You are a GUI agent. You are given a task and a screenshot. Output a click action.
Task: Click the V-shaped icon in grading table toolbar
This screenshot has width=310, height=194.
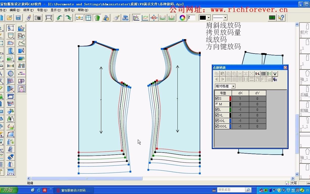point(275,74)
